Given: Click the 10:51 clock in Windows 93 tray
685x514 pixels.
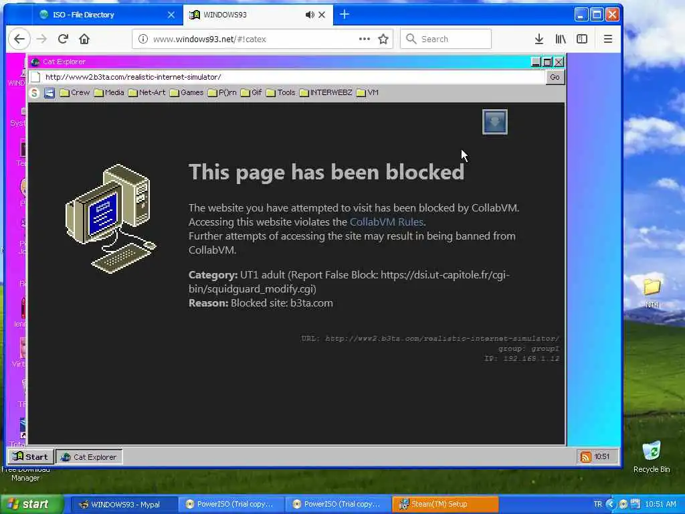Looking at the screenshot, I should [602, 456].
